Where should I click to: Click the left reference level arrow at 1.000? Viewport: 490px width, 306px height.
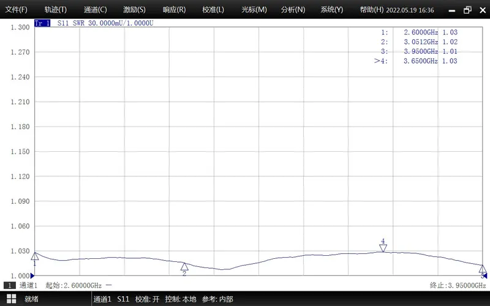tap(32, 276)
